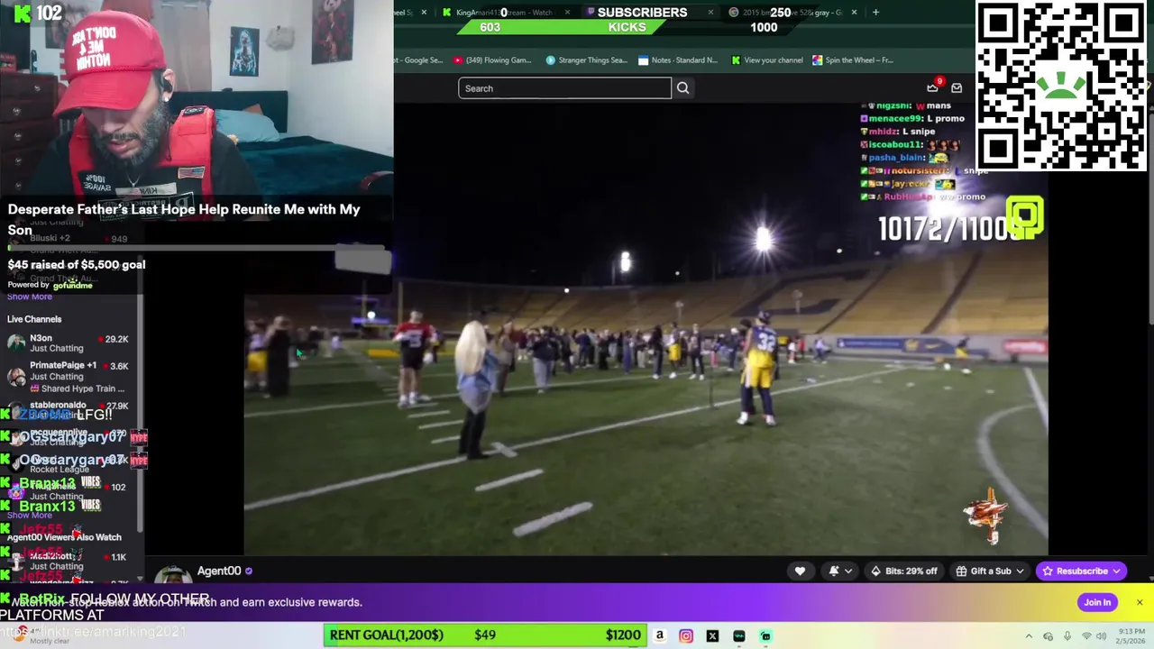
Task: Click the heart follow button
Action: pos(800,571)
